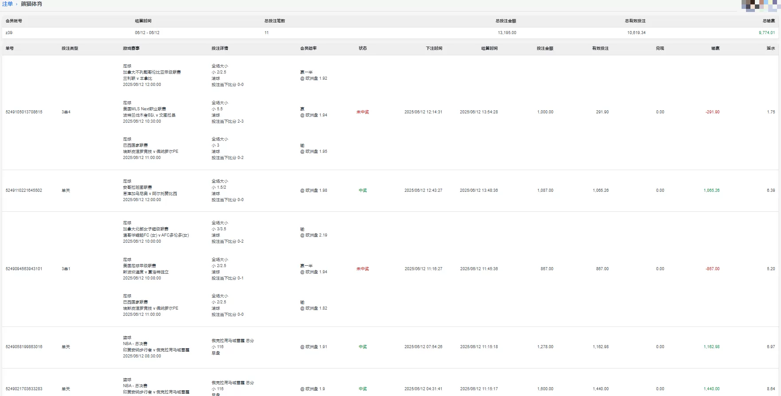Select bet time 2025/06/12 04:31:41
The height and width of the screenshot is (396, 781).
(x=423, y=389)
